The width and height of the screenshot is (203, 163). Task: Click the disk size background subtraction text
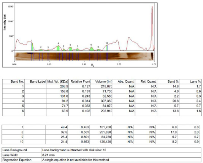tap(74, 150)
